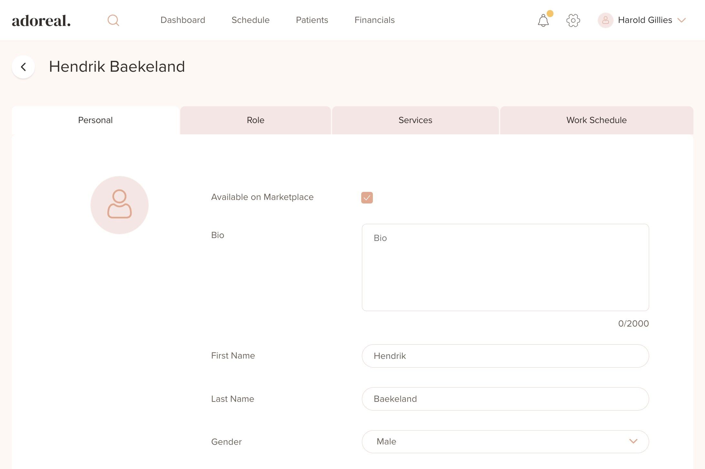This screenshot has width=705, height=469.
Task: Click the profile photo placeholder
Action: click(x=120, y=205)
